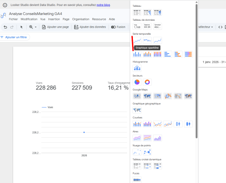Select the Histogramme chart

pos(137,68)
